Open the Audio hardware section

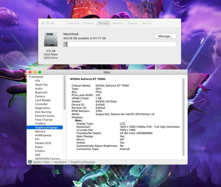[x=39, y=88]
